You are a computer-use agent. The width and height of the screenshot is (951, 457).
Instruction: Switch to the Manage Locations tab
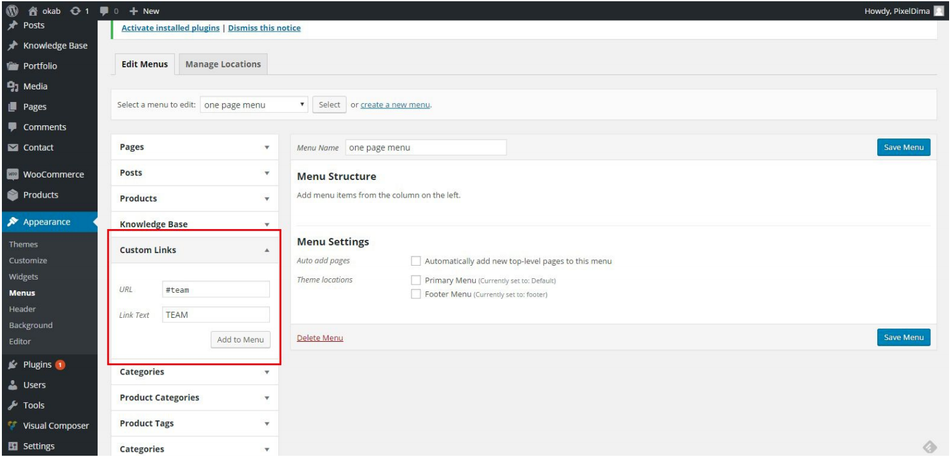[x=223, y=64]
